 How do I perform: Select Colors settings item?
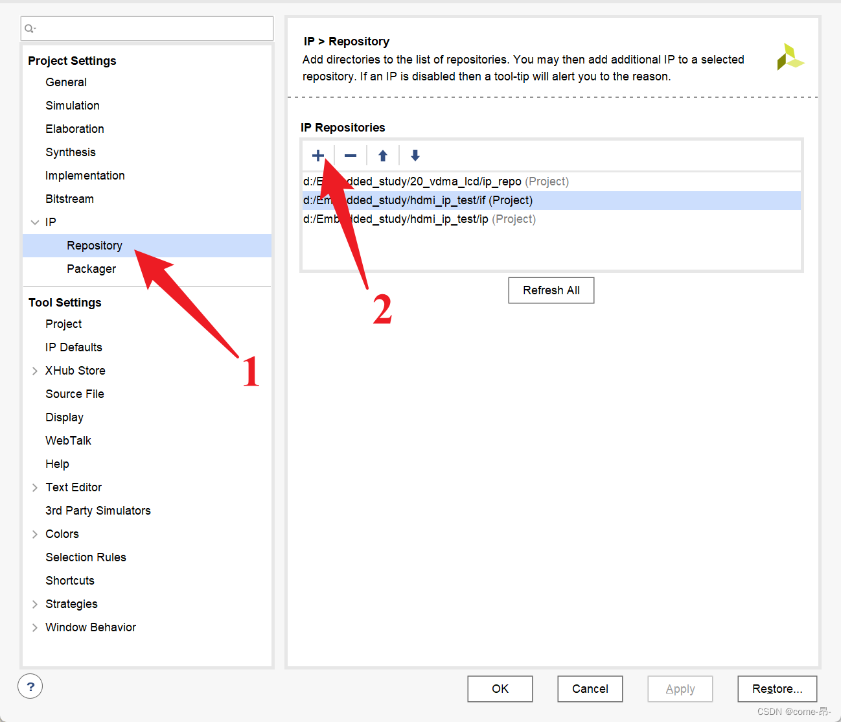(62, 534)
